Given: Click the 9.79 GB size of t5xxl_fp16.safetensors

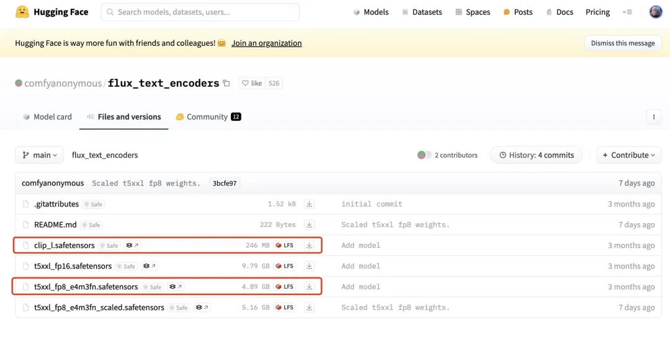Looking at the screenshot, I should point(256,266).
